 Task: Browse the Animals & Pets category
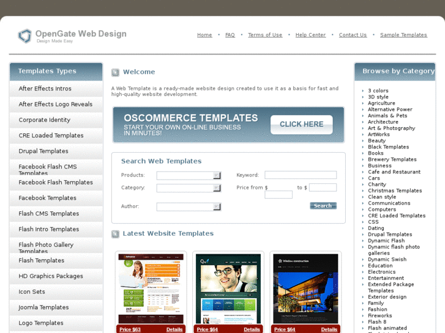[x=387, y=115]
